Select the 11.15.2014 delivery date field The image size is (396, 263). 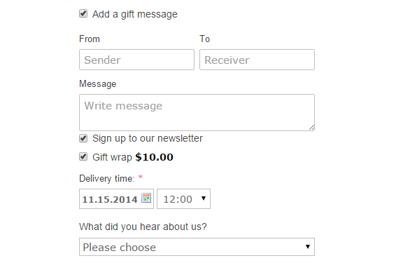116,198
